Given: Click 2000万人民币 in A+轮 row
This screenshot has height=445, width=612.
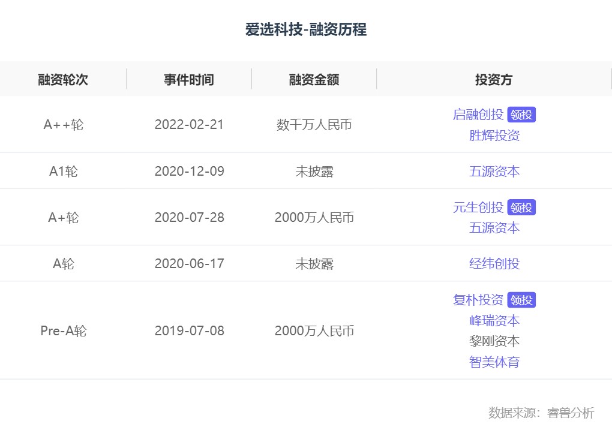Looking at the screenshot, I should [x=314, y=218].
